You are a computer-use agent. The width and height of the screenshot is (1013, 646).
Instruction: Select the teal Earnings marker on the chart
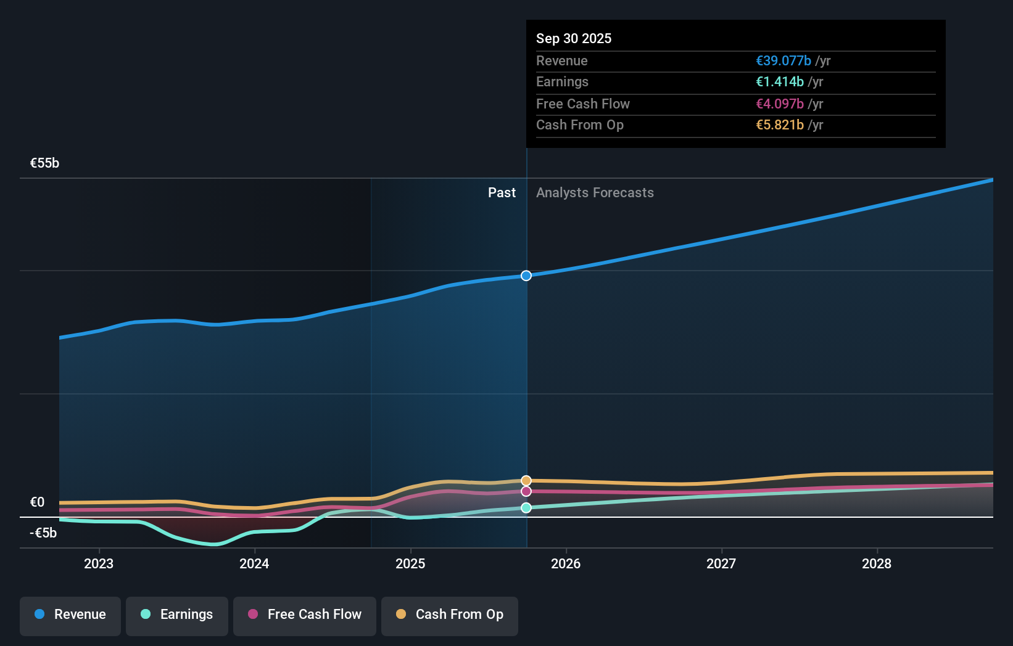526,507
